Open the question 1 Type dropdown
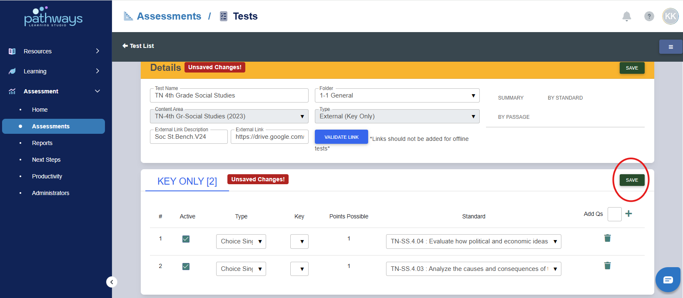This screenshot has width=683, height=298. click(x=241, y=241)
